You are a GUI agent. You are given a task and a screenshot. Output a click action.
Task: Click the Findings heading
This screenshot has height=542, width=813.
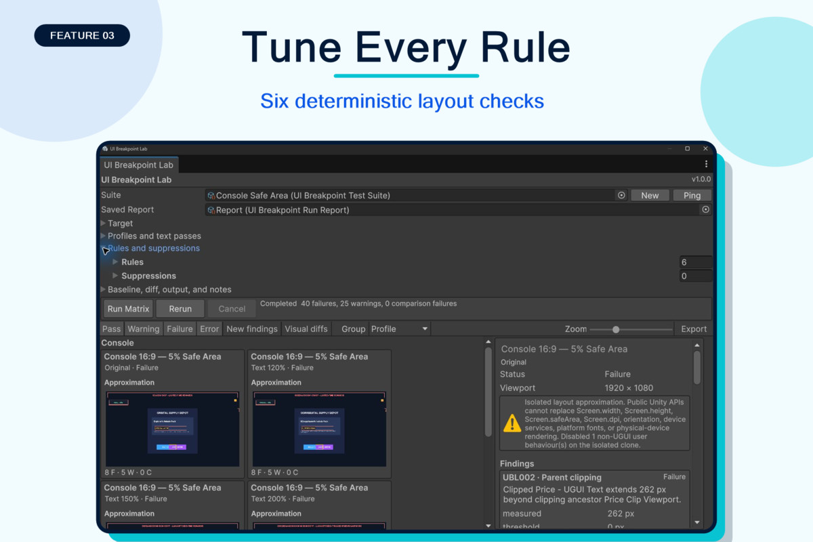tap(517, 464)
